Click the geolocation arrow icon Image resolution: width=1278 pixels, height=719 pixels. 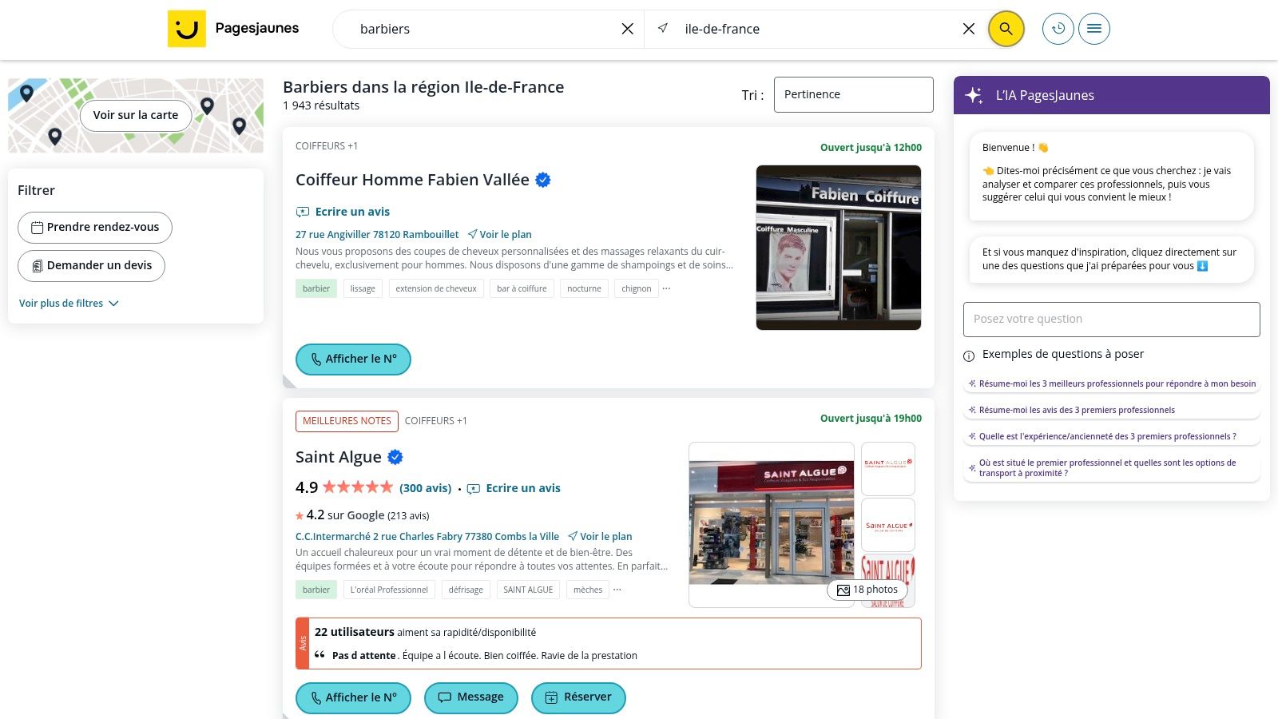pos(663,28)
